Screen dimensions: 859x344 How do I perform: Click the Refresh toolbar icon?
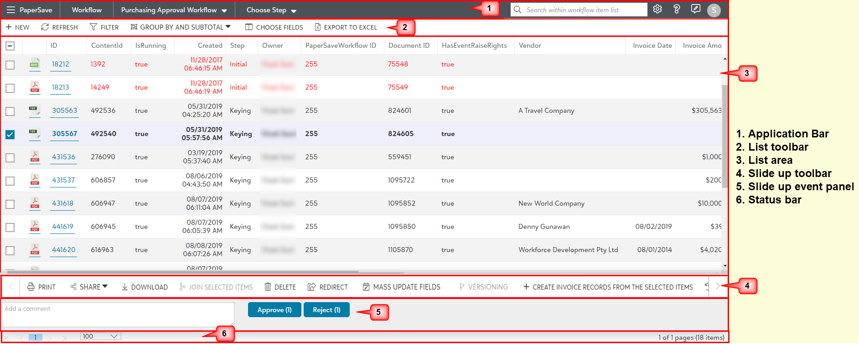click(x=45, y=27)
